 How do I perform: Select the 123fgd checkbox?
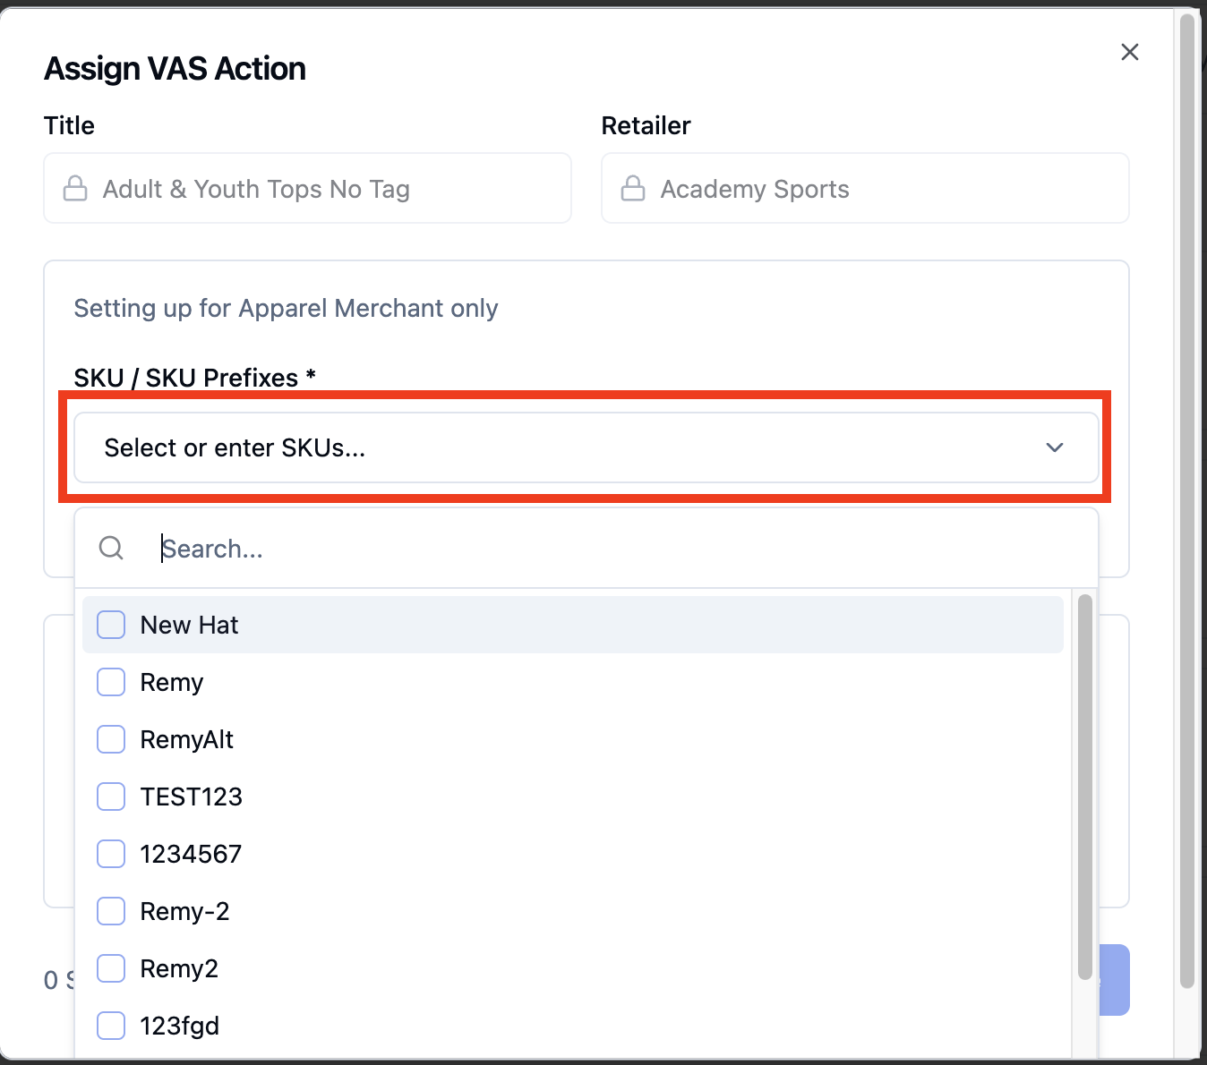(111, 1026)
